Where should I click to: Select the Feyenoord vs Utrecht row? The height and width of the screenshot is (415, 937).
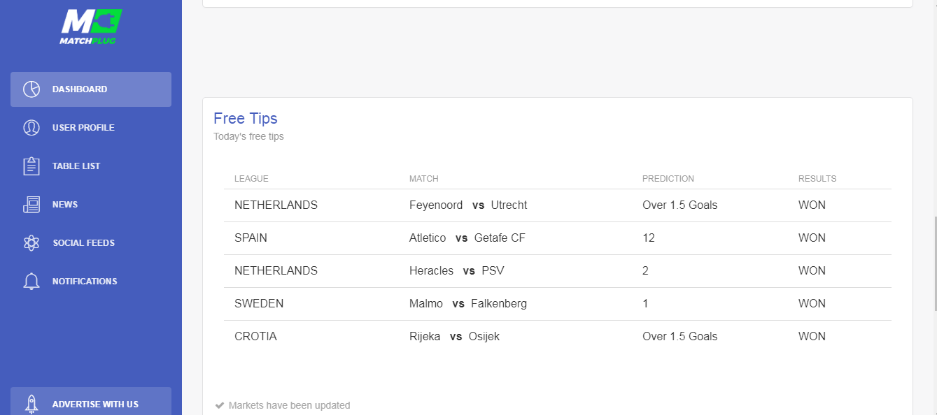558,205
